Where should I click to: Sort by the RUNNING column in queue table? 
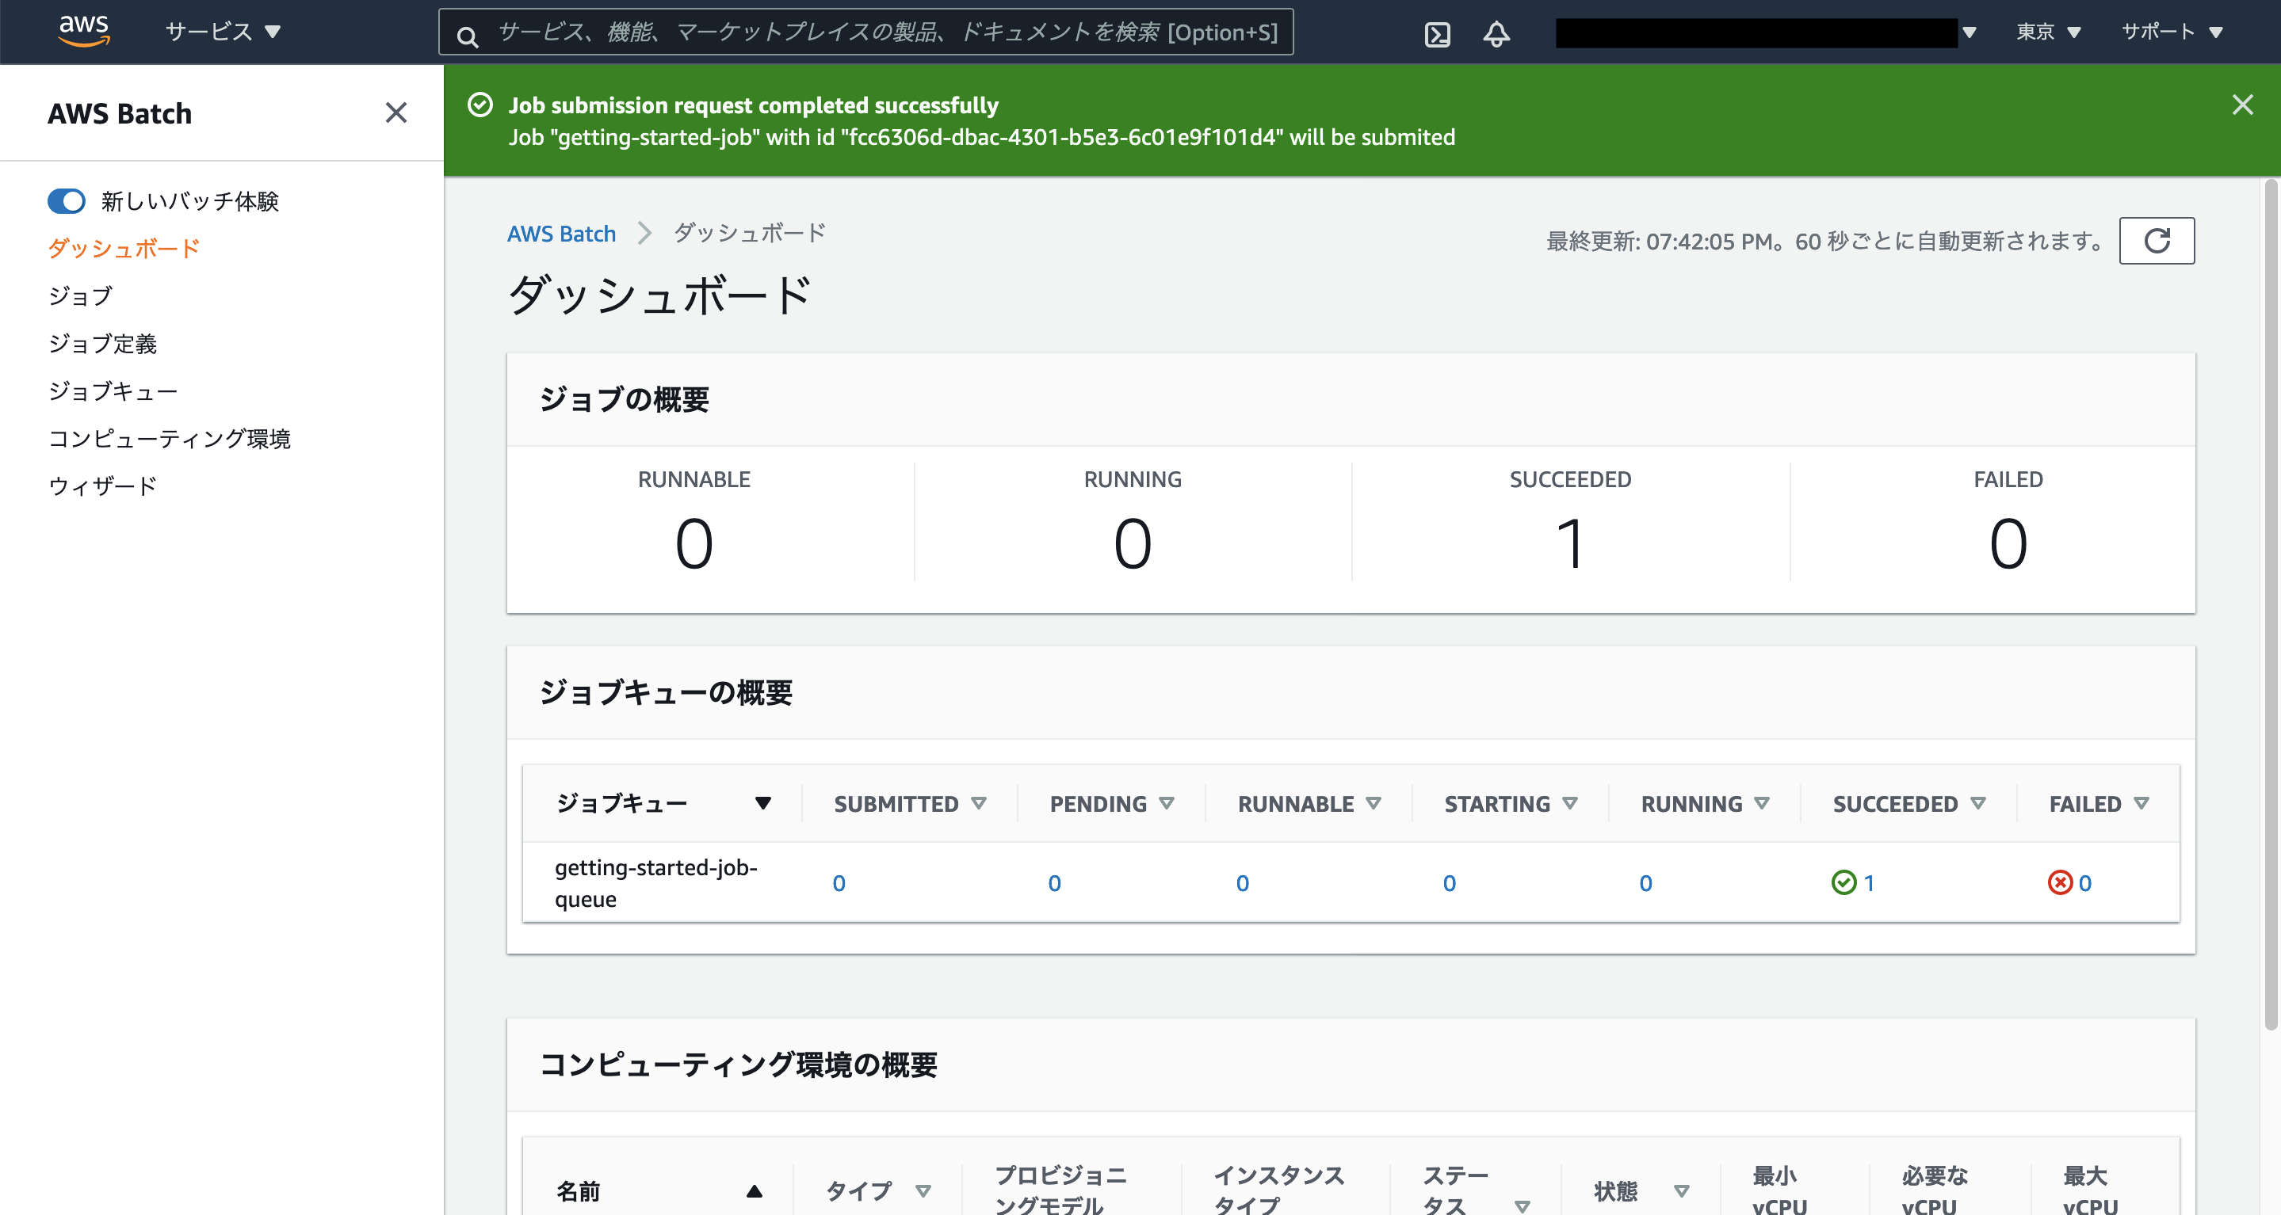(1705, 803)
